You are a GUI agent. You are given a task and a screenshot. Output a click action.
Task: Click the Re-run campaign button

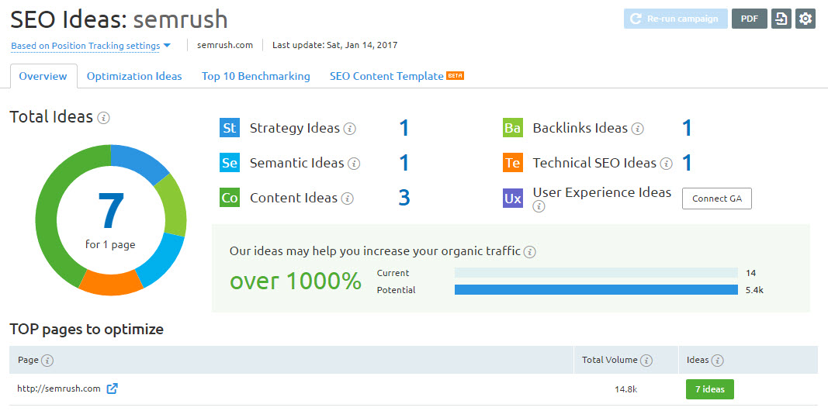(x=675, y=19)
